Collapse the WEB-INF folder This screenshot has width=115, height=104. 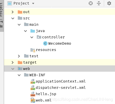[x=19, y=75]
